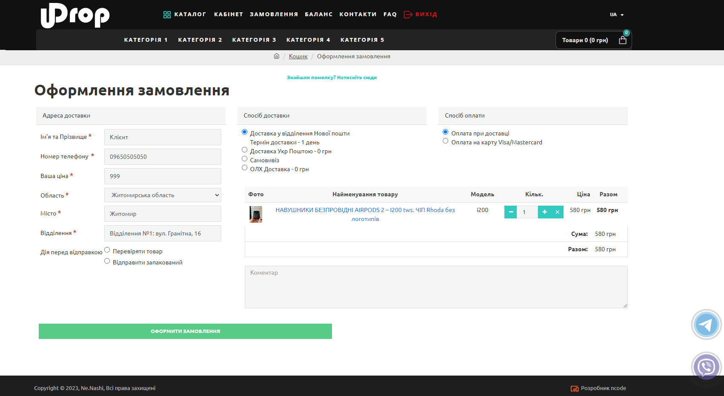Select delivery by Укр Поштою
The height and width of the screenshot is (396, 724).
click(245, 150)
